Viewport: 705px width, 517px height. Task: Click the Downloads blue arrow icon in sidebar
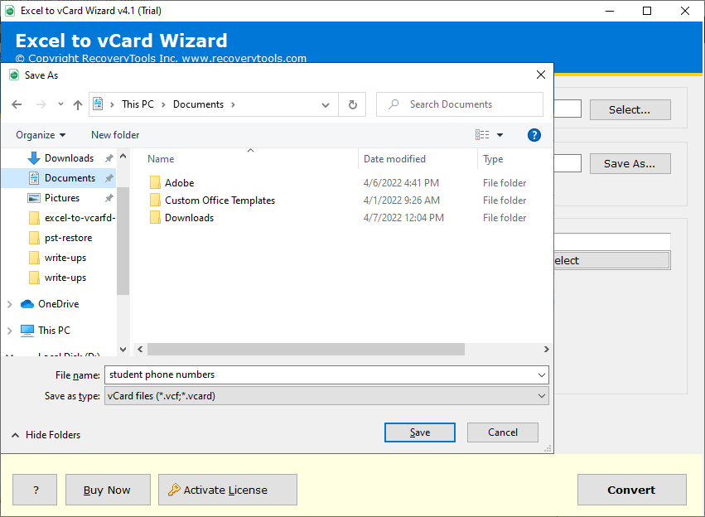(x=34, y=158)
